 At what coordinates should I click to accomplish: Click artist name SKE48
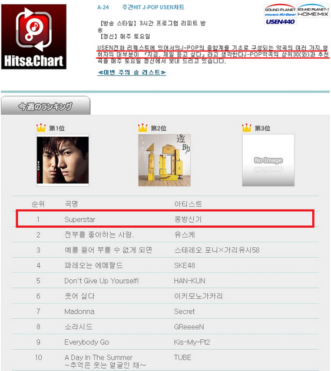[184, 266]
